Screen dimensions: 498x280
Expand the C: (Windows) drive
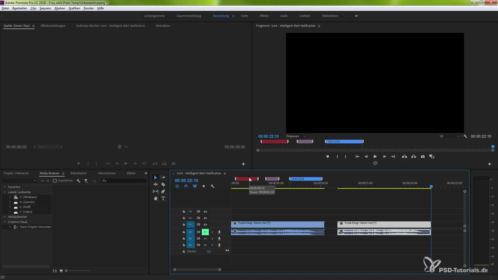pyautogui.click(x=10, y=197)
